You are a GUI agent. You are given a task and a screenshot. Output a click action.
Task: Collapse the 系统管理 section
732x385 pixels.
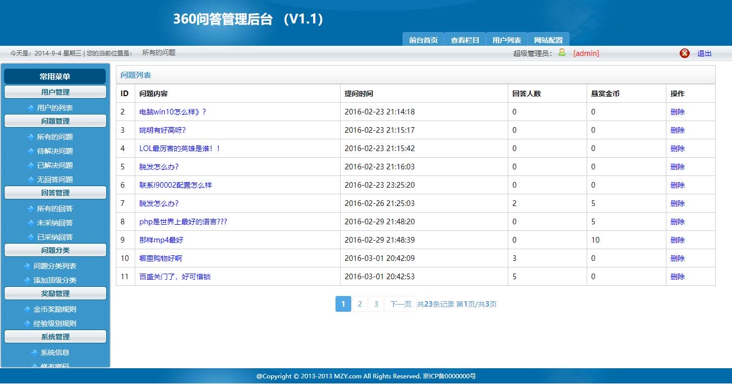point(55,336)
